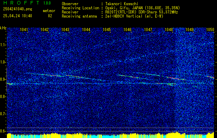Select the version number 1.0.0
Screen dimensions: 217x138
[x=47, y=3]
